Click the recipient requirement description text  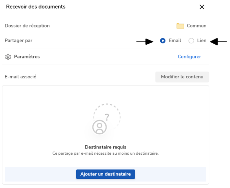pyautogui.click(x=105, y=153)
